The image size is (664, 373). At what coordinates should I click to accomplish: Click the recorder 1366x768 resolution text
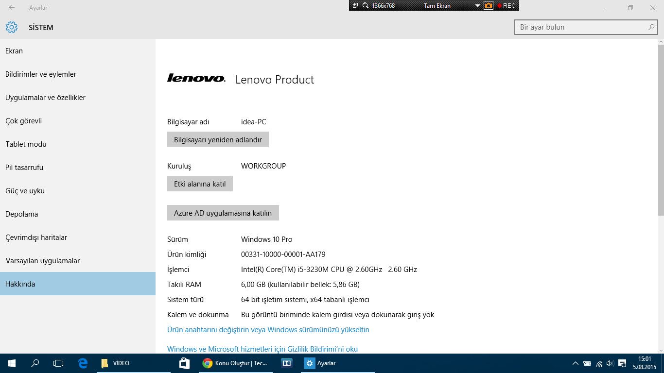tap(383, 6)
